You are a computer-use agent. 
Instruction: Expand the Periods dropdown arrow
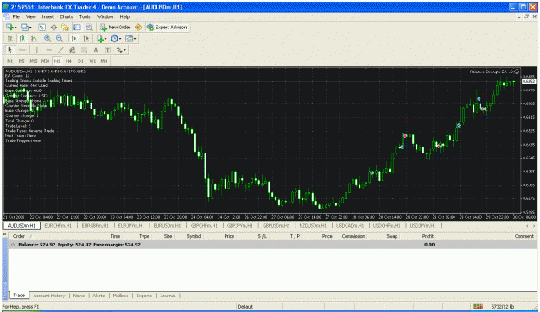click(120, 39)
